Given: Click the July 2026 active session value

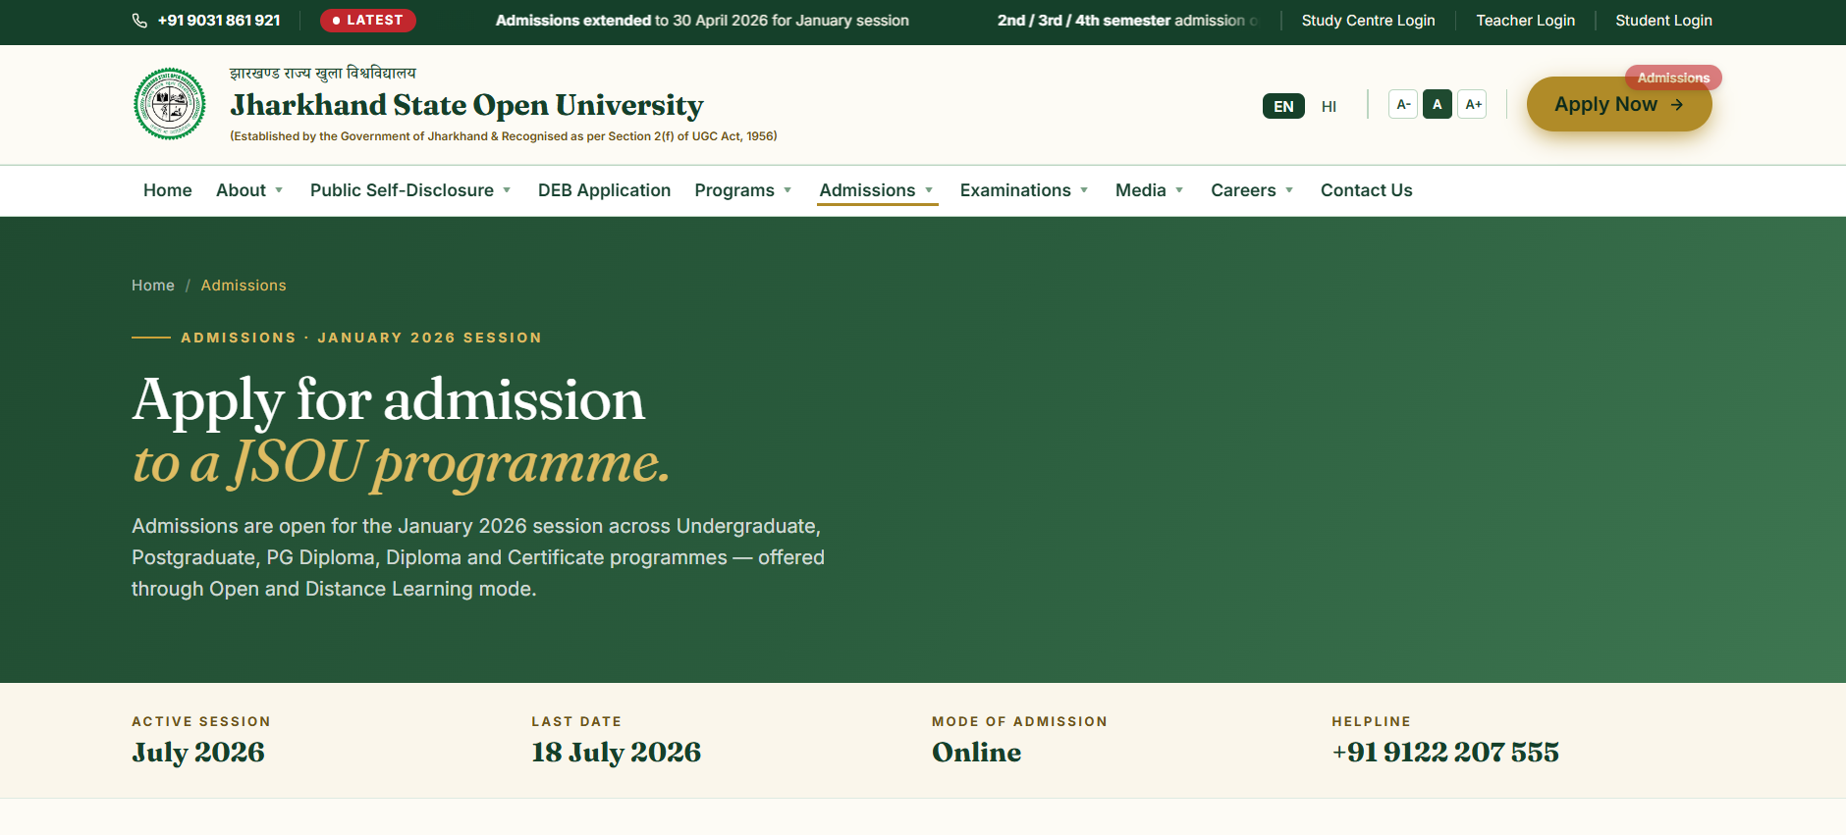Looking at the screenshot, I should (198, 753).
